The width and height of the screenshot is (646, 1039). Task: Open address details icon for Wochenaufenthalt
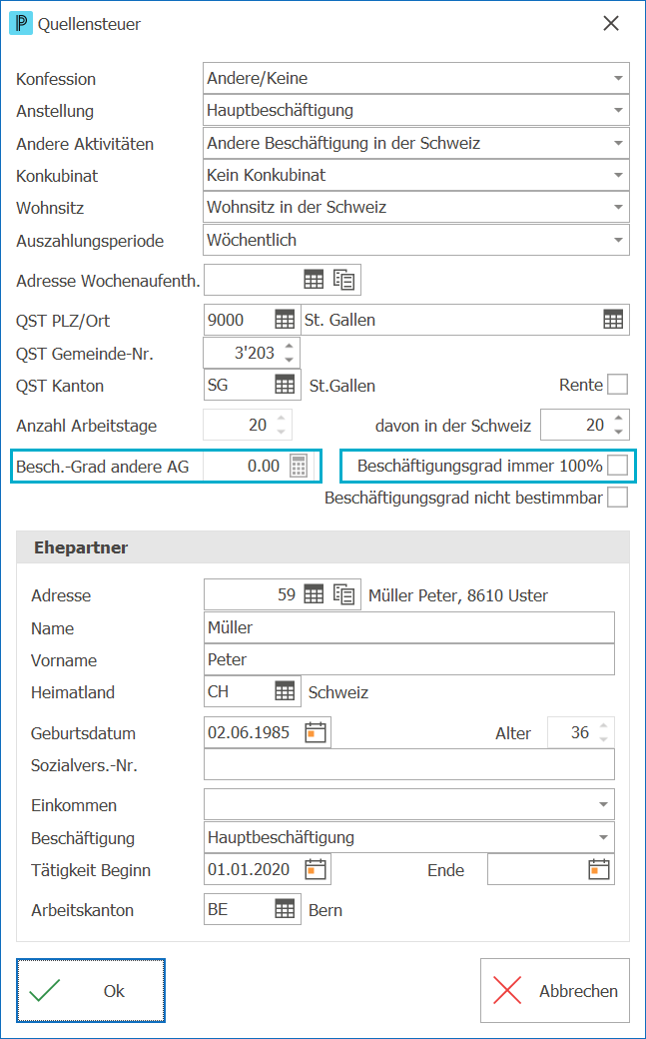(x=343, y=280)
